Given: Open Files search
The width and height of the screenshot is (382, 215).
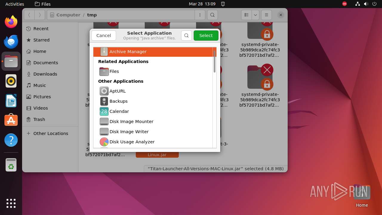Looking at the screenshot, I should (212, 15).
